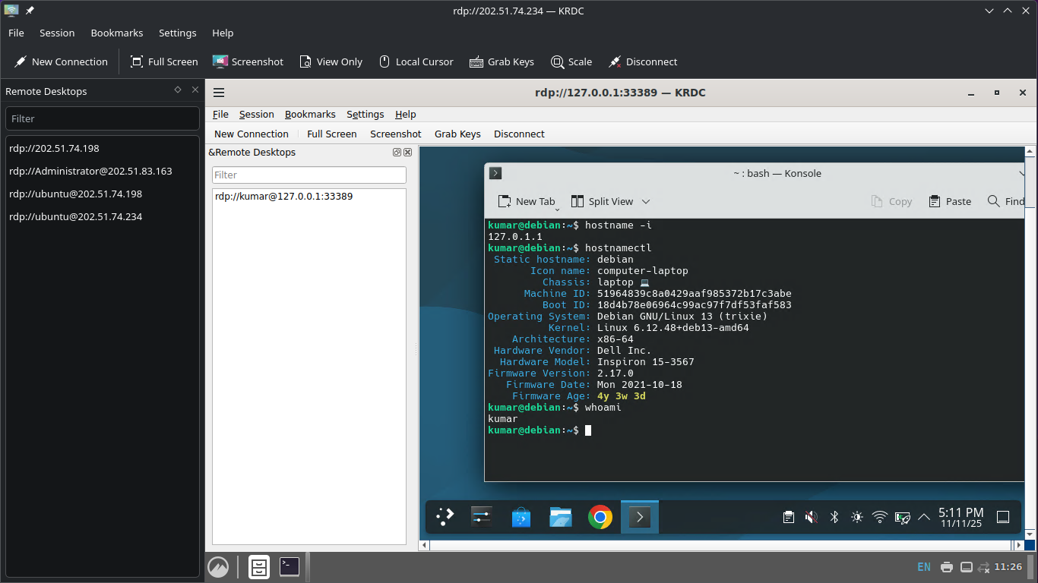
Task: Expand hidden system tray icons in remote taskbar
Action: tap(924, 517)
